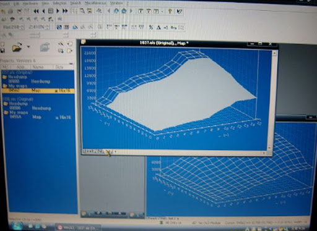
Task: Click the delta difference toolbar icon
Action: [158, 27]
